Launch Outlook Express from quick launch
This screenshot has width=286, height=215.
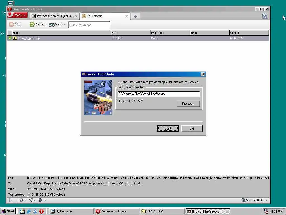click(35, 211)
